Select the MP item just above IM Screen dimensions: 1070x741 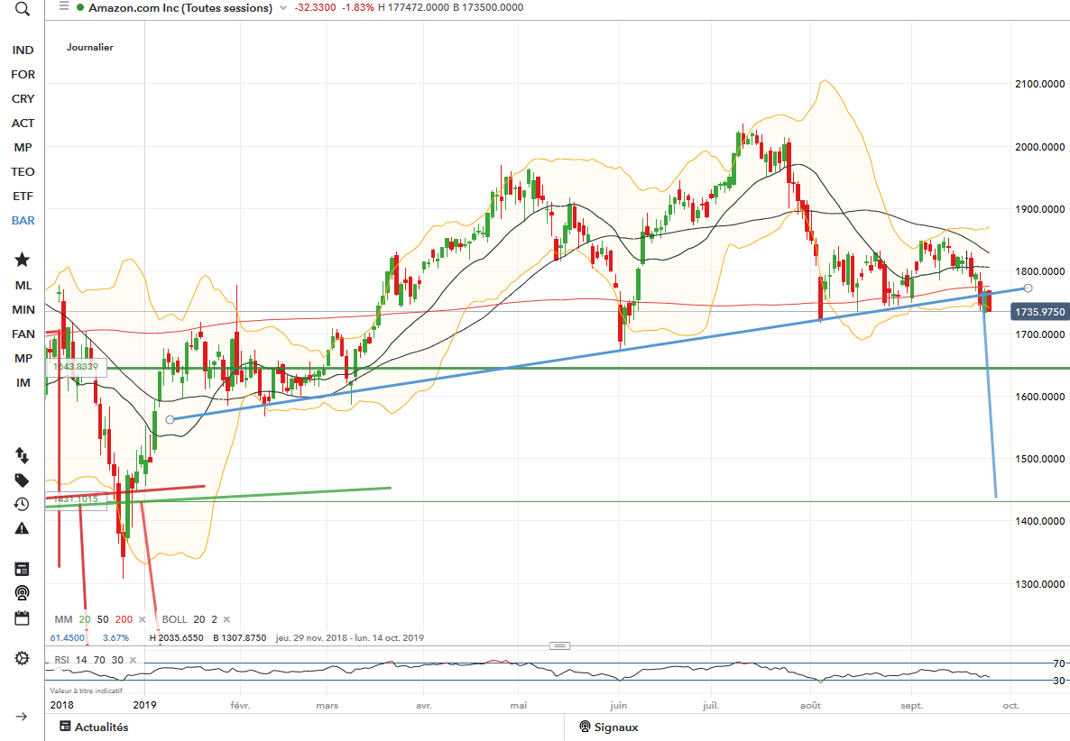23,359
